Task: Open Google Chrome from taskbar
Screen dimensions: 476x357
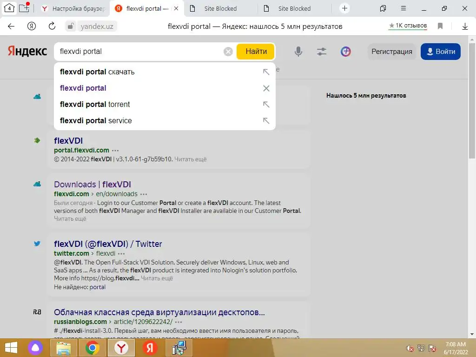Action: click(x=93, y=348)
